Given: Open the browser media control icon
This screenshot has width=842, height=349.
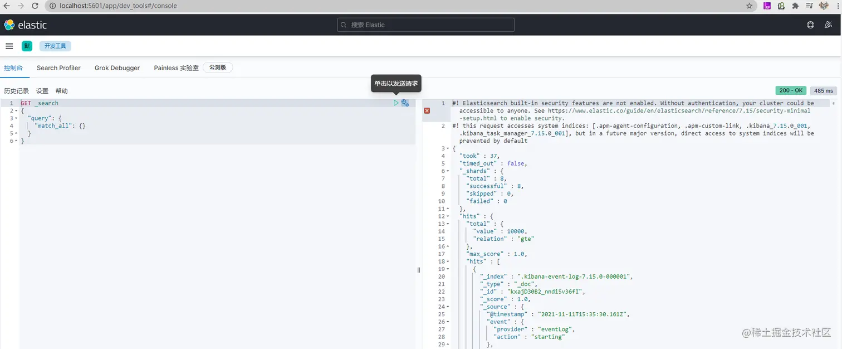Looking at the screenshot, I should tap(809, 6).
